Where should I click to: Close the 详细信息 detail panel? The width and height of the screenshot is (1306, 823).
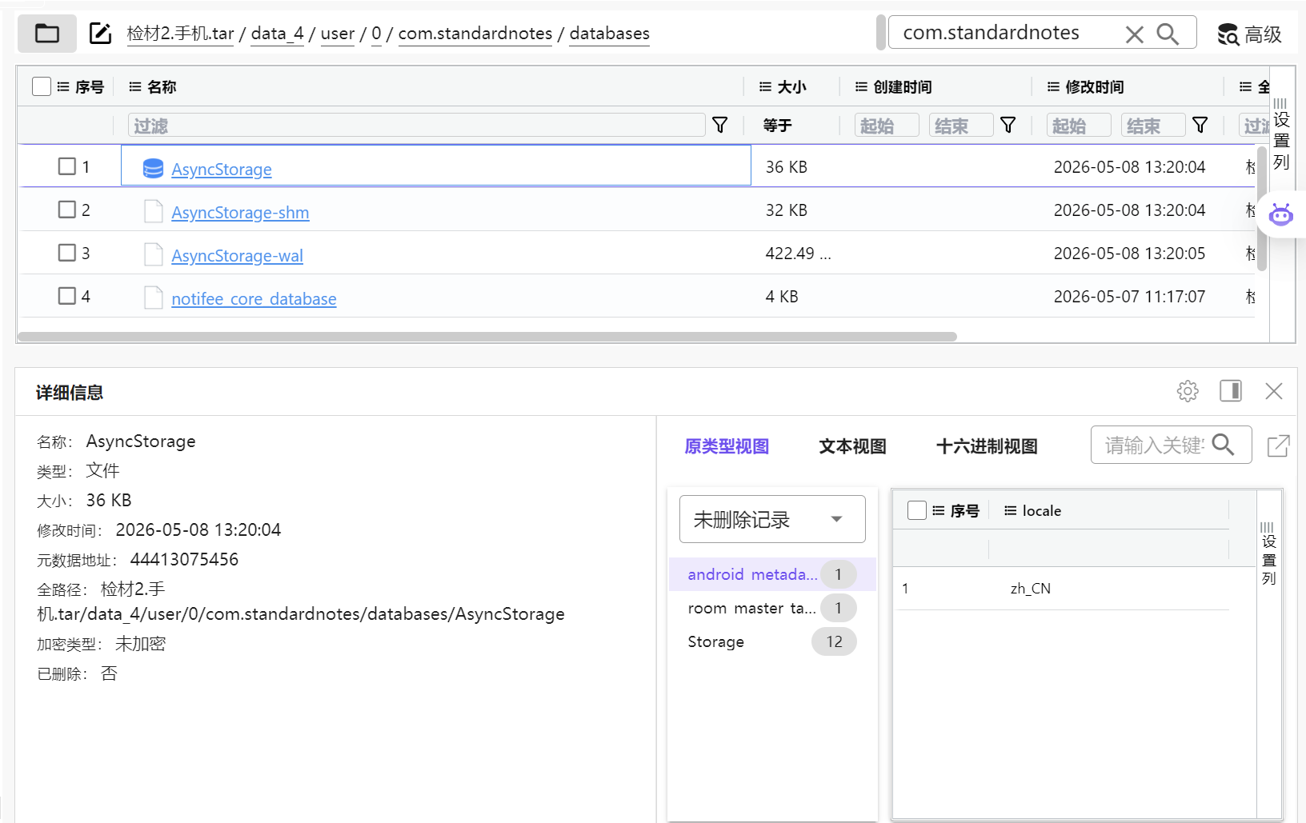[1274, 391]
